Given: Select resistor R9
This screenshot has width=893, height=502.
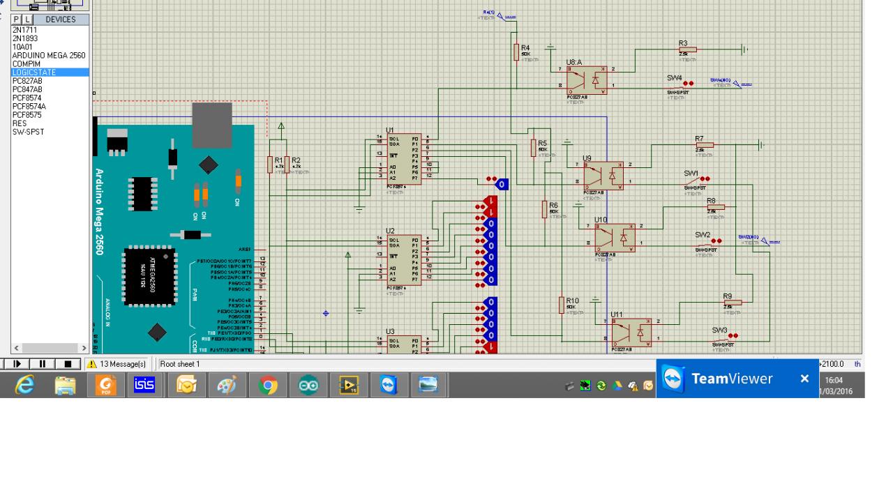Looking at the screenshot, I should click(x=731, y=302).
